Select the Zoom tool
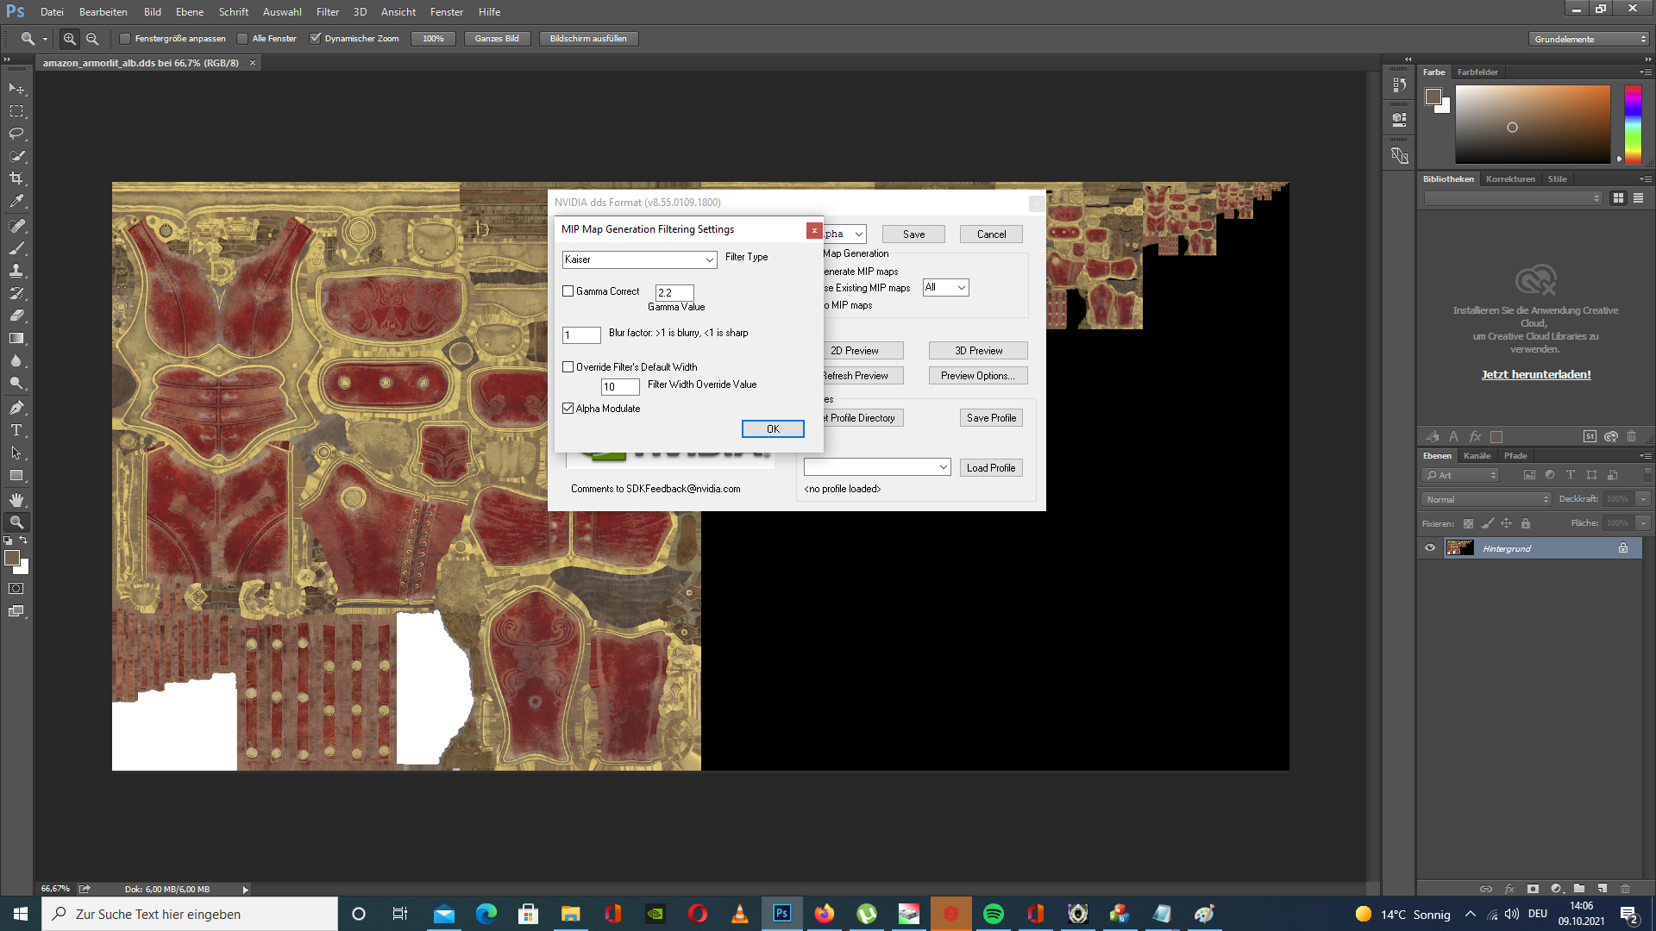This screenshot has height=931, width=1656. [x=17, y=522]
